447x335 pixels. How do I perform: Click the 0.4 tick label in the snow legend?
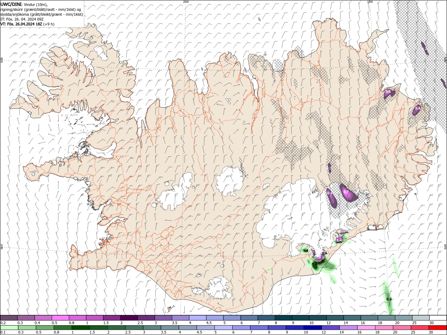click(37, 323)
